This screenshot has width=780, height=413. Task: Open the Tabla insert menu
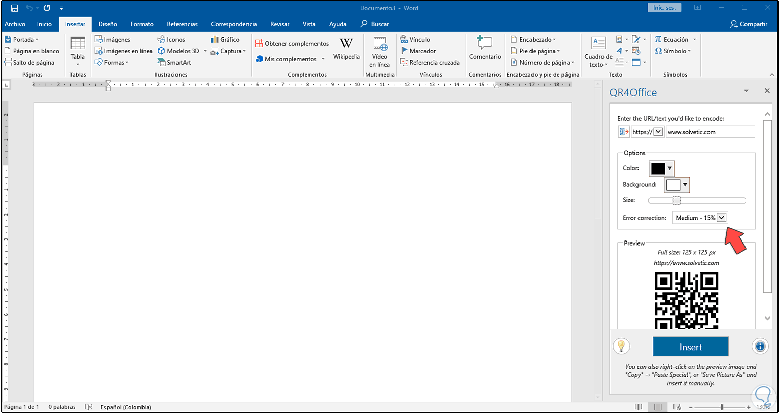[78, 52]
